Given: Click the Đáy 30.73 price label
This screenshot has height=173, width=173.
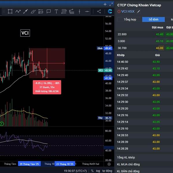Looking at the screenshot, I should (105, 118).
